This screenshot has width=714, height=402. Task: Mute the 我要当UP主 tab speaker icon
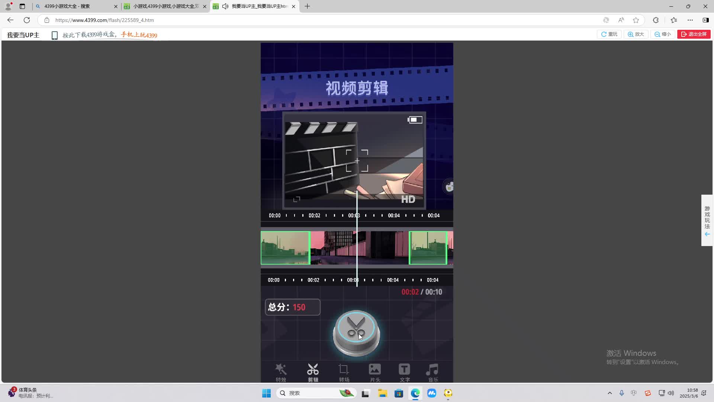(225, 6)
